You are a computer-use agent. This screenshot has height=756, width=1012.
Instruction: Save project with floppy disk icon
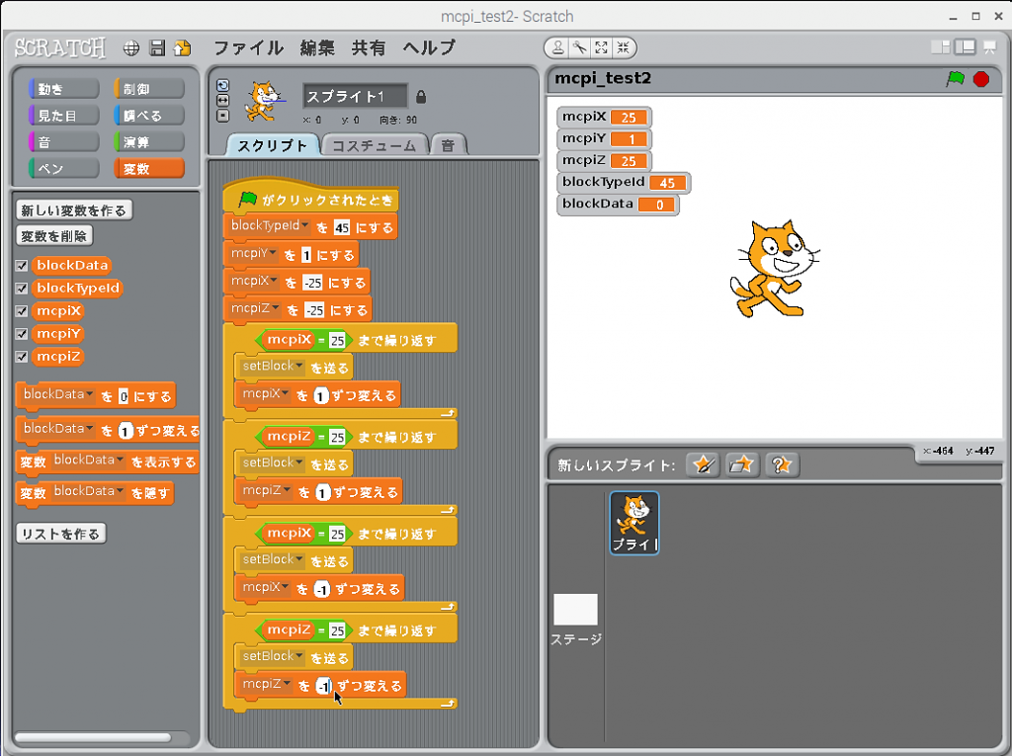point(157,47)
